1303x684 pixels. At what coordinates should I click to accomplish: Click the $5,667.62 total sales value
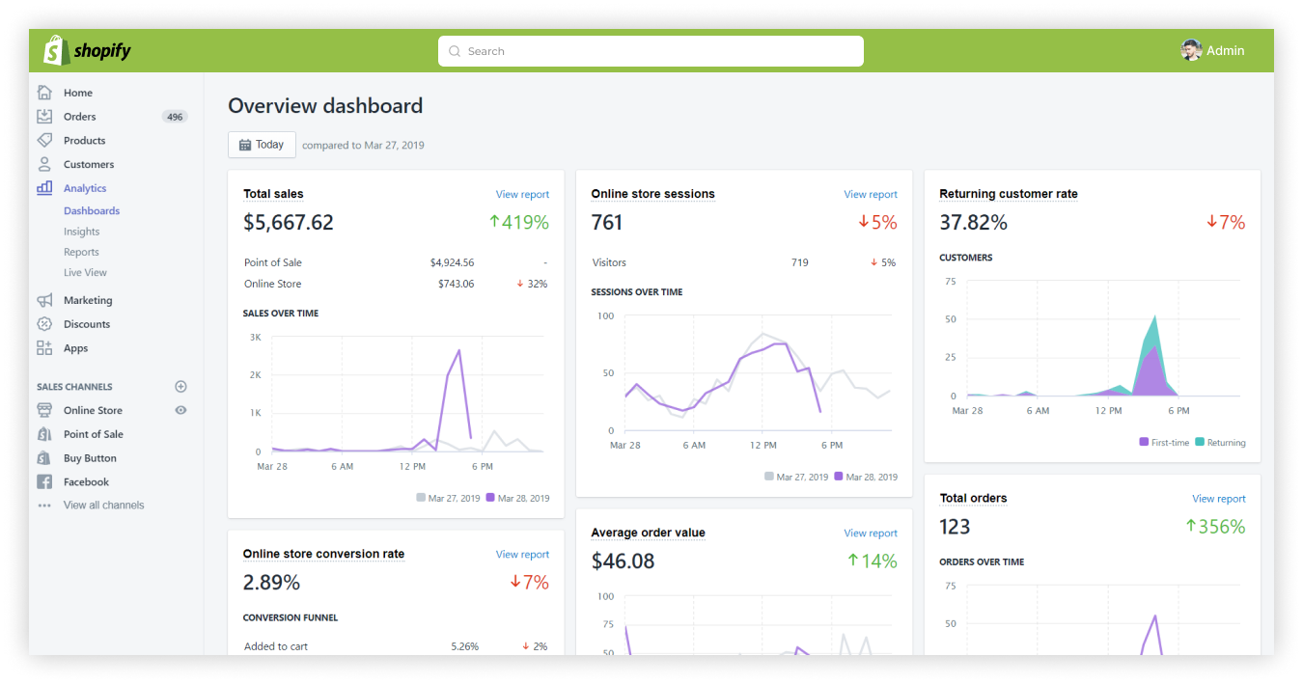289,223
